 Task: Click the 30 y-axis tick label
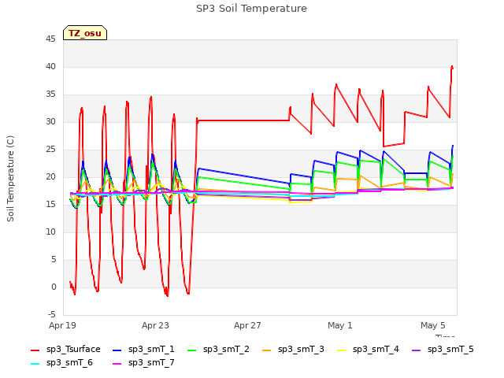pos(50,121)
